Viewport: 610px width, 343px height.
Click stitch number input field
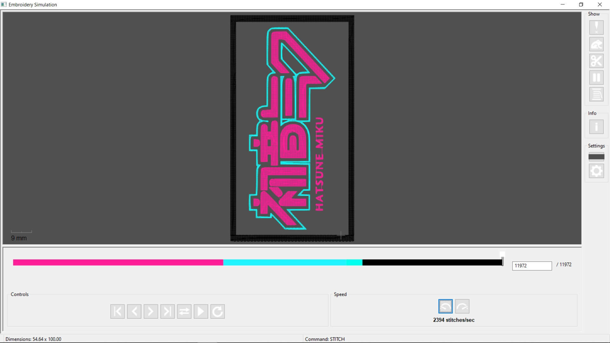click(532, 266)
